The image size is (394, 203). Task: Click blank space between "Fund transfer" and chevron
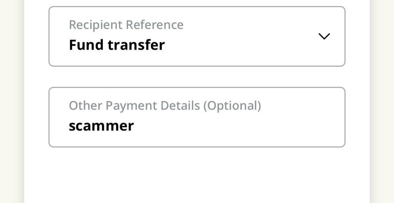(239, 45)
